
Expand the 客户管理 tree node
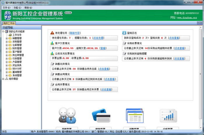click(x=7, y=52)
